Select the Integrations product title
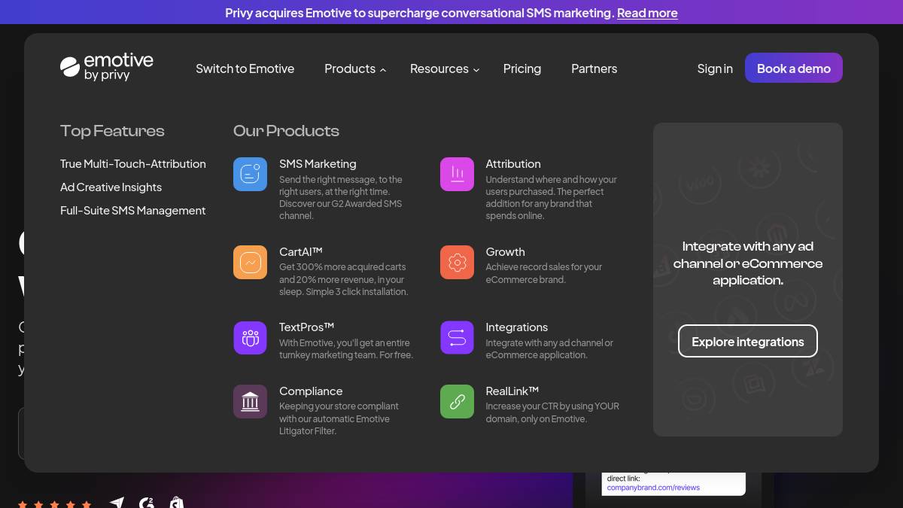The image size is (903, 508). tap(517, 327)
